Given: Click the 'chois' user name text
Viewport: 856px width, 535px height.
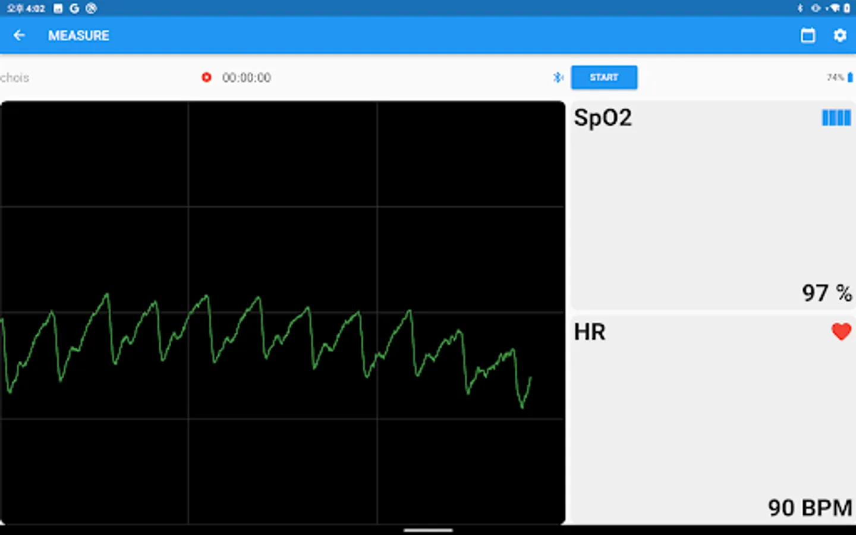Looking at the screenshot, I should tap(14, 78).
